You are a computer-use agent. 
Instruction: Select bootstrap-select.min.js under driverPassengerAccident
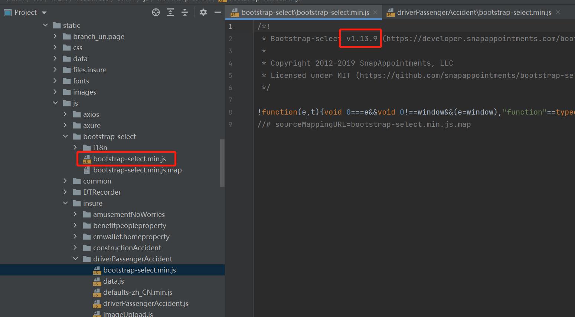click(x=139, y=270)
